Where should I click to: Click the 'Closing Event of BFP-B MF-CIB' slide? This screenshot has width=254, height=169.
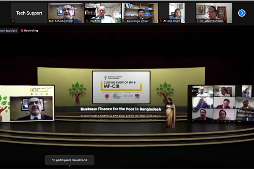tap(121, 87)
